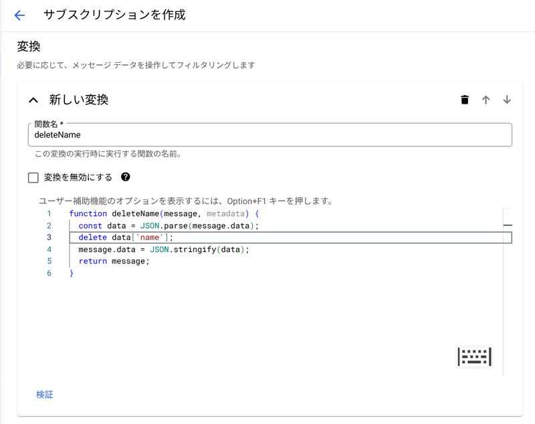Select line number 5 in the editor
This screenshot has height=424, width=535.
pyautogui.click(x=49, y=261)
